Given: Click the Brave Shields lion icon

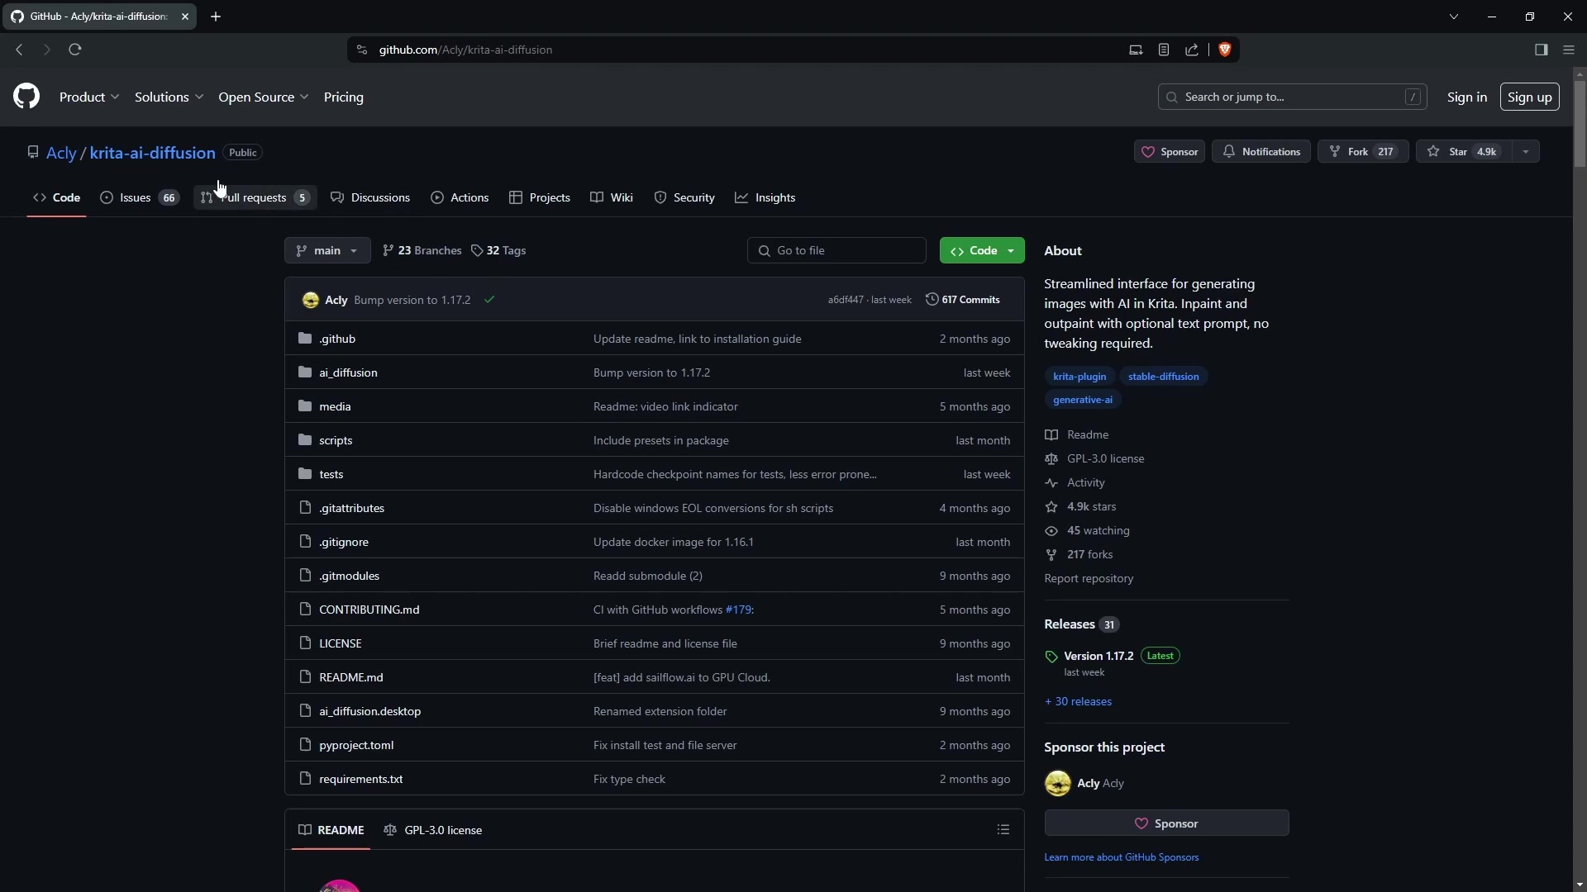Looking at the screenshot, I should click(1225, 50).
